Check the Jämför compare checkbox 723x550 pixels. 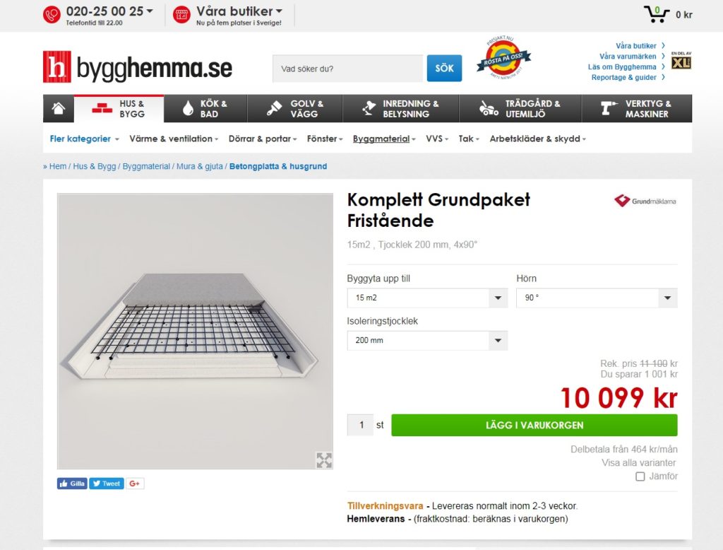(x=640, y=476)
